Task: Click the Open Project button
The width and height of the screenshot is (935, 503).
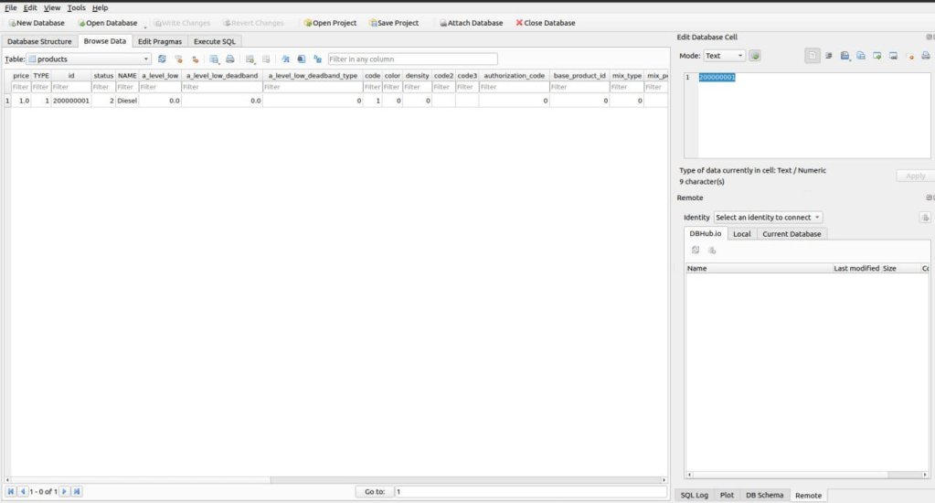Action: [x=329, y=23]
